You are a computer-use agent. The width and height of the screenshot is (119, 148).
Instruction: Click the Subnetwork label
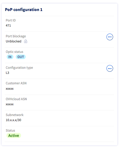coord(15,115)
